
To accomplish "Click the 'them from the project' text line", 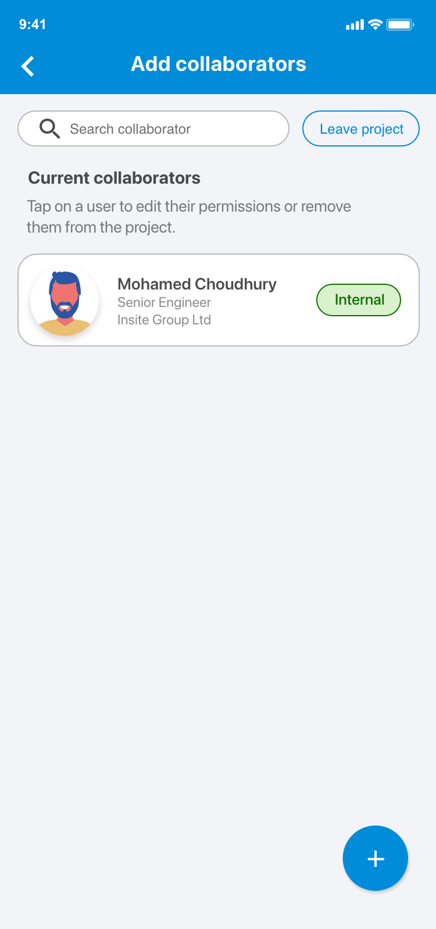I will tap(101, 227).
